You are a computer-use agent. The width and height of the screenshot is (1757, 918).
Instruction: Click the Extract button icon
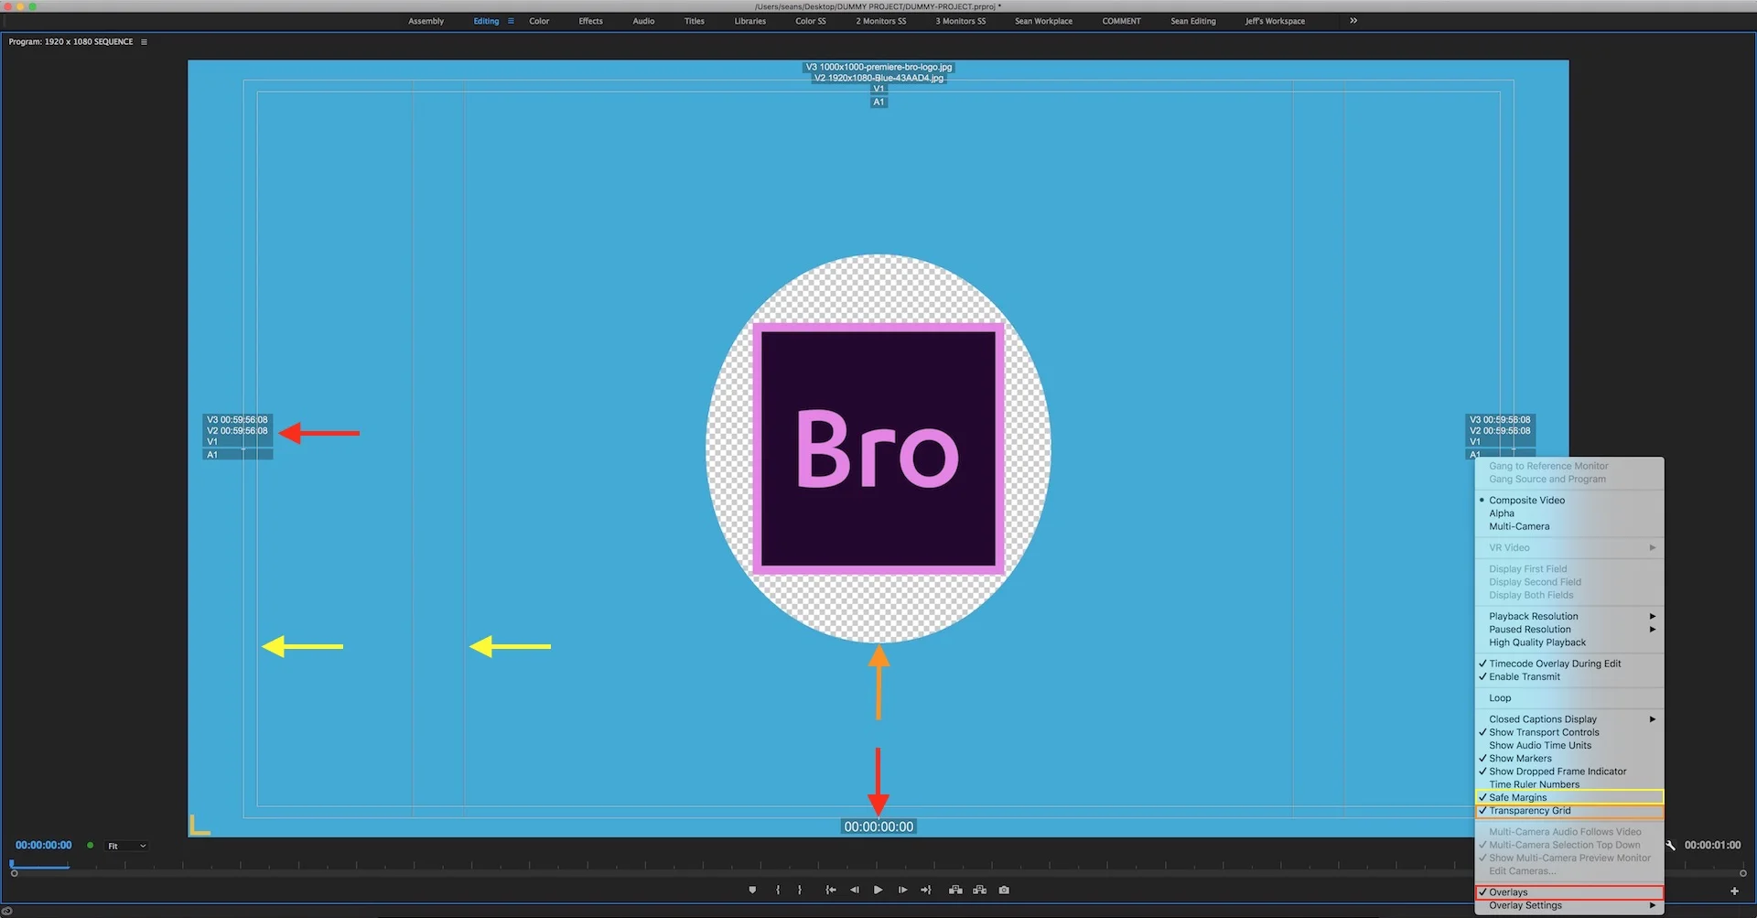point(980,890)
